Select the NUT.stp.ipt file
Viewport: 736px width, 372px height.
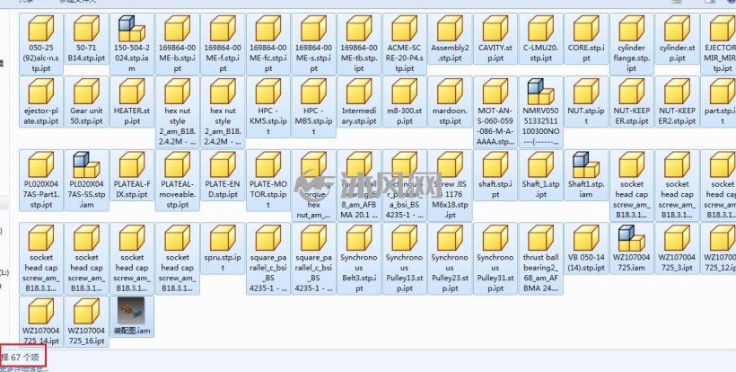tap(586, 102)
